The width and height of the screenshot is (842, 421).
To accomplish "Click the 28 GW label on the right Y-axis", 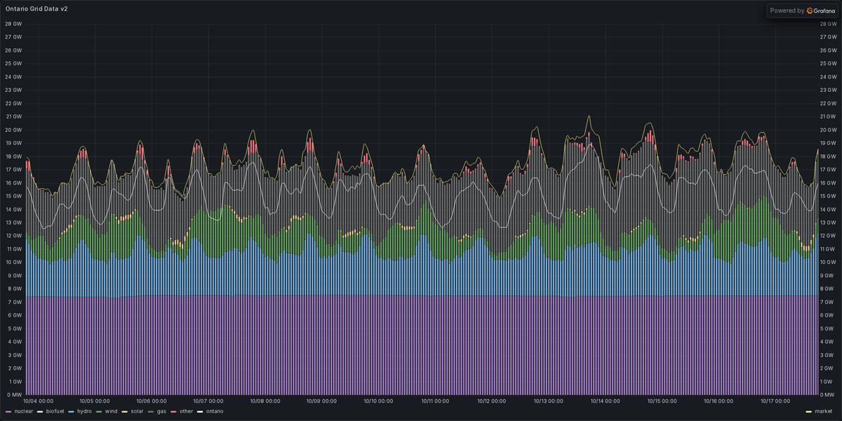I will point(829,24).
